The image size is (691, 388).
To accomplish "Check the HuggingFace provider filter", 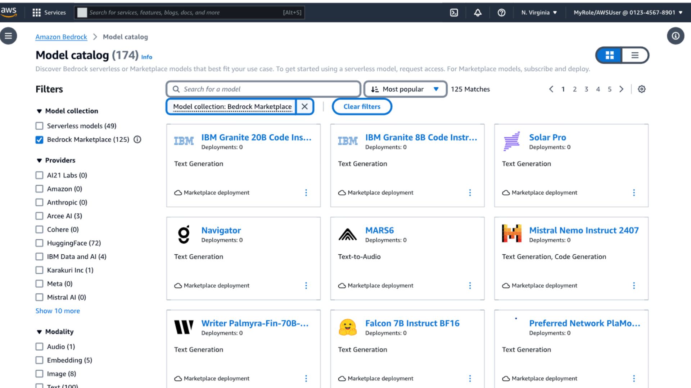I will [39, 243].
